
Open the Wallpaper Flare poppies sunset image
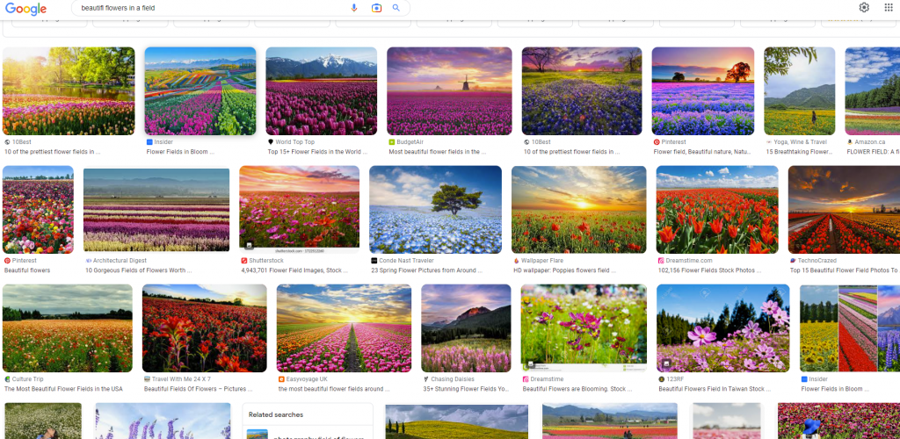(x=578, y=210)
